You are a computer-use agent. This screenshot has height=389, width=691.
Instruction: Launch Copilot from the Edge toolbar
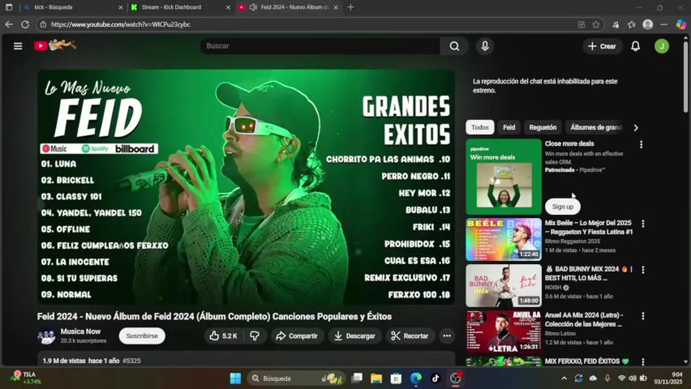[681, 24]
